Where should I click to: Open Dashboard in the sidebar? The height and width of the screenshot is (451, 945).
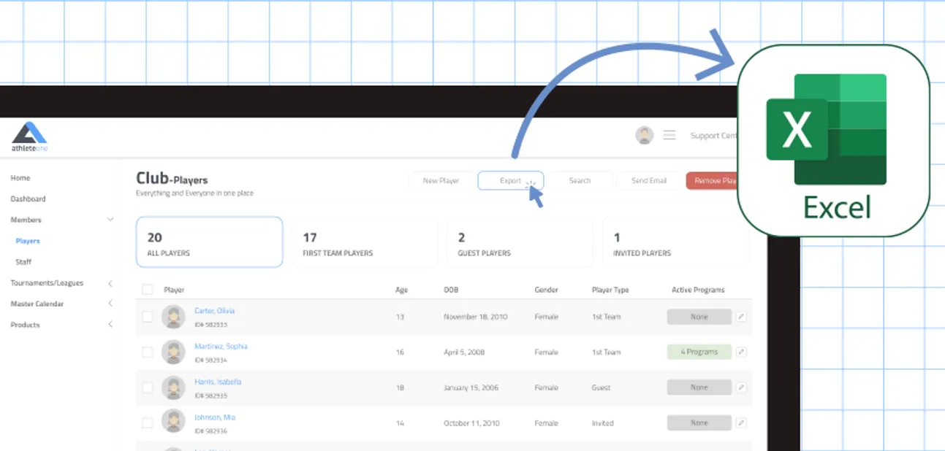(x=28, y=198)
